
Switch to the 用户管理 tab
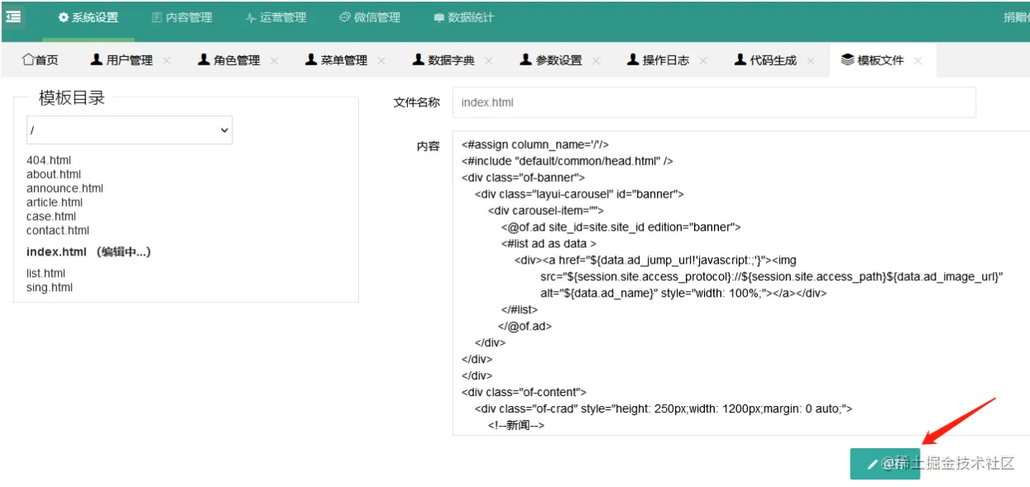point(122,60)
